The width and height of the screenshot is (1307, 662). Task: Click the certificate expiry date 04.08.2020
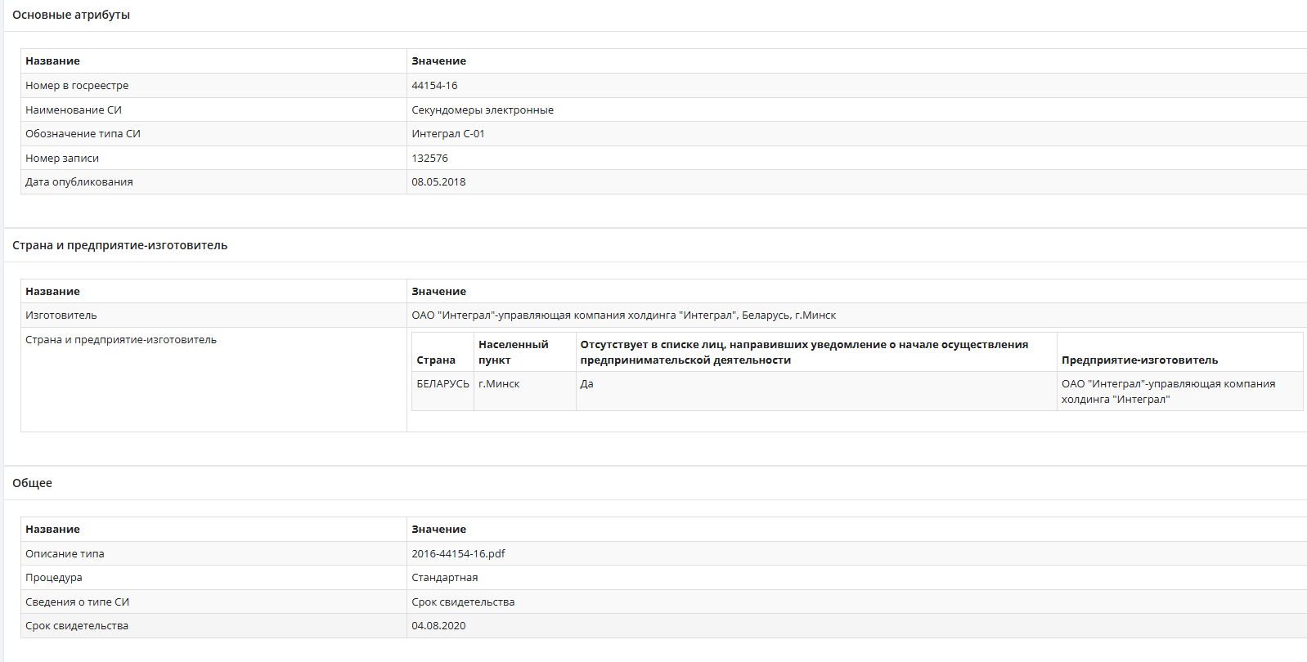(x=438, y=626)
